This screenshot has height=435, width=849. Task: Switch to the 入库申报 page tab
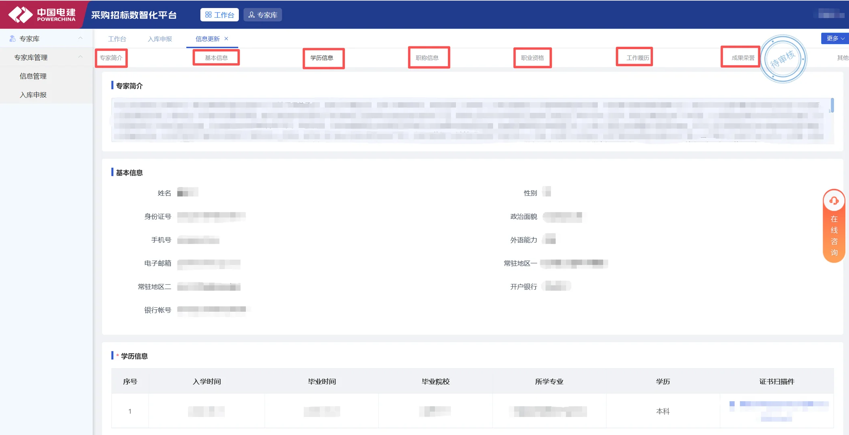[x=160, y=39]
